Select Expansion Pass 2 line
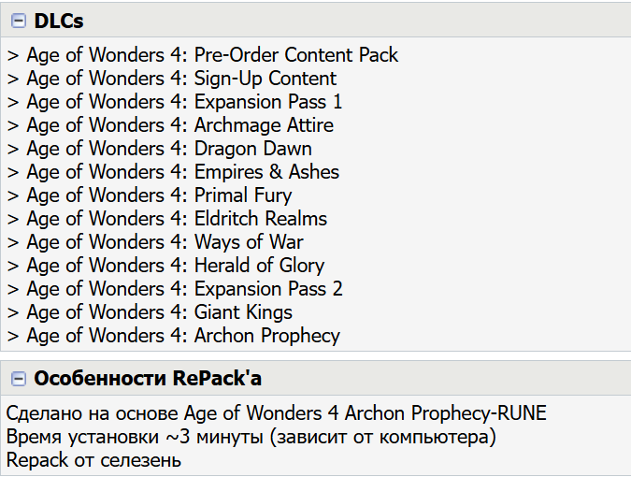 tap(175, 289)
